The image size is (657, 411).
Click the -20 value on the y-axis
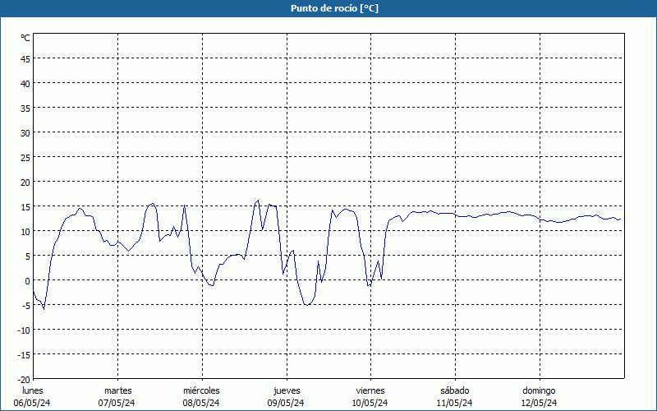[x=24, y=380]
